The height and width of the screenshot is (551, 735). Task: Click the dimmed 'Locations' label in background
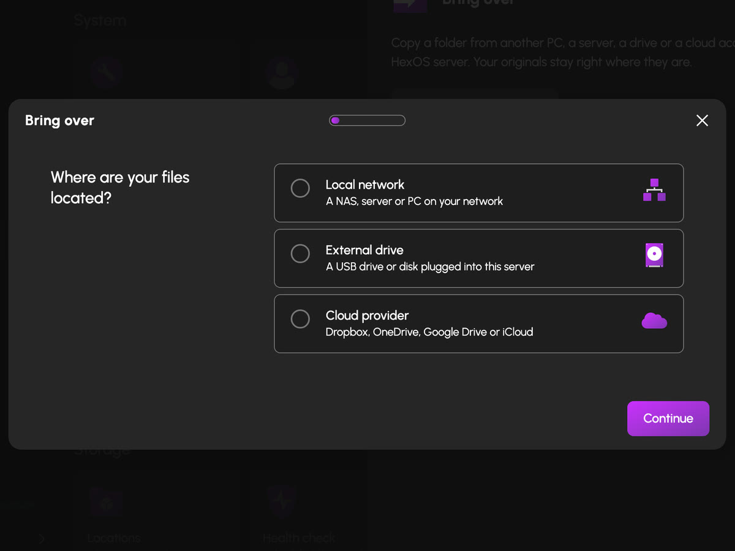114,538
